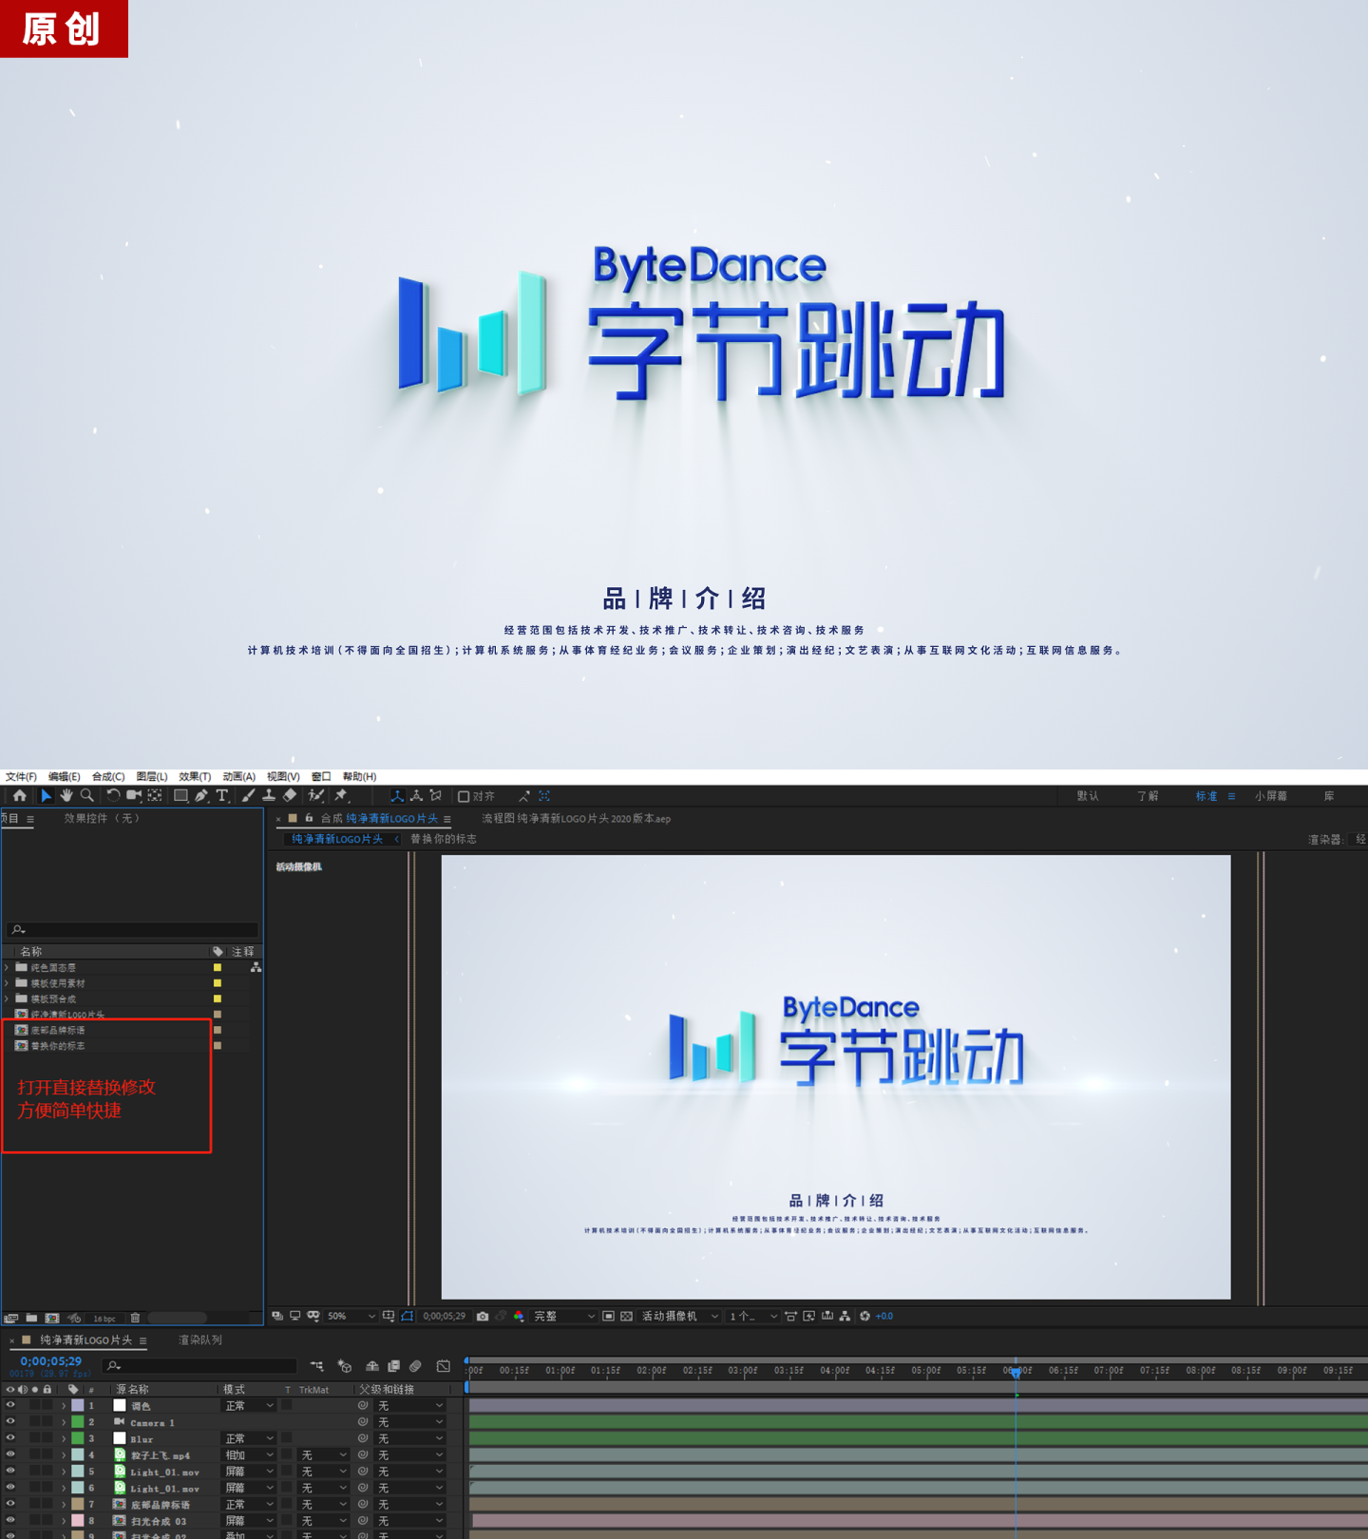The image size is (1368, 1539).
Task: Click the Fast Previews icon
Action: (x=808, y=1316)
